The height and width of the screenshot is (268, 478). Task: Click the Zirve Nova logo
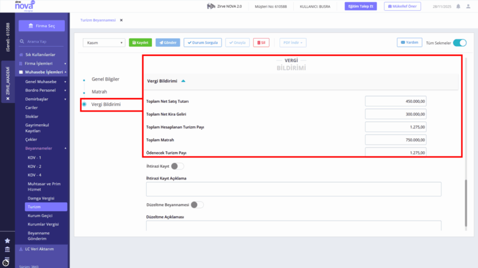pos(24,6)
